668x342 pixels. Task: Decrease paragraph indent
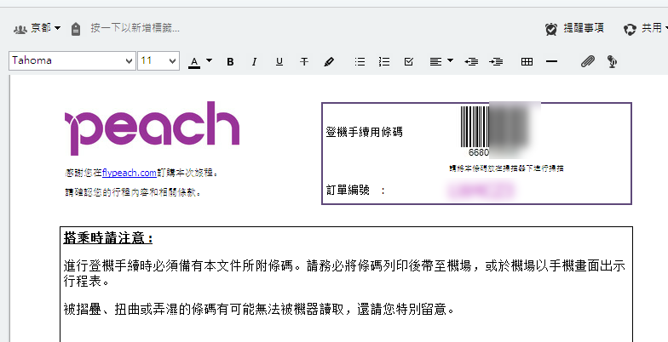click(471, 62)
